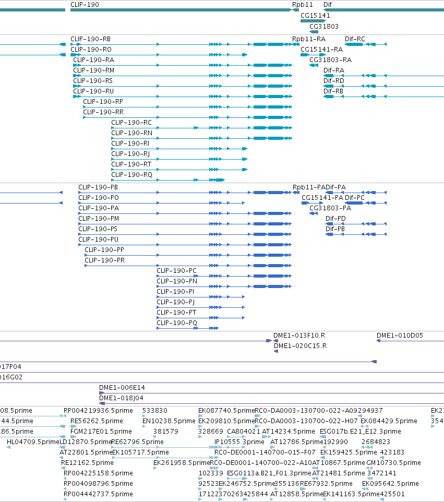Select protein CLIP-190-PT
This screenshot has height=502, width=444.
coord(176,313)
